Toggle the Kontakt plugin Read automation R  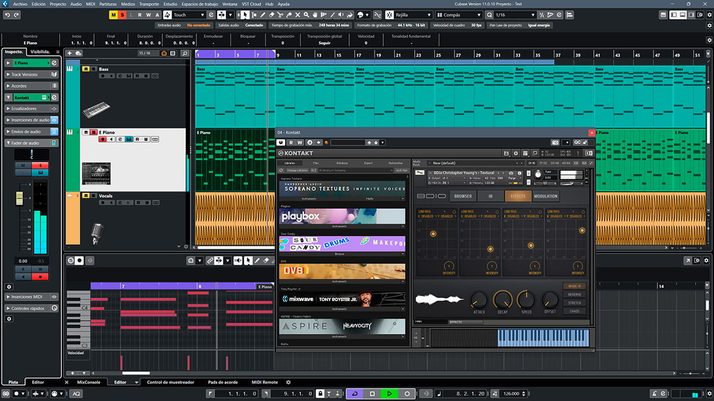click(291, 143)
